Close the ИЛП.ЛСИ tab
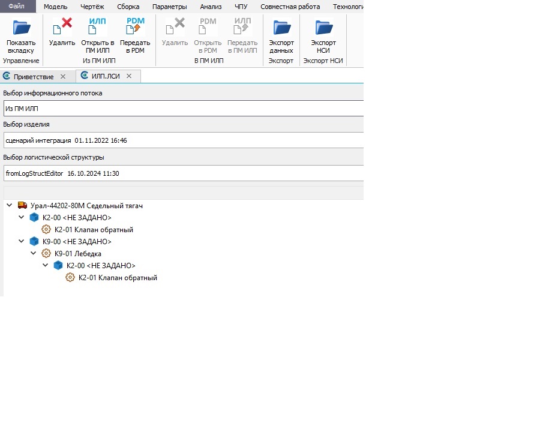The height and width of the screenshot is (432, 543). pyautogui.click(x=129, y=76)
